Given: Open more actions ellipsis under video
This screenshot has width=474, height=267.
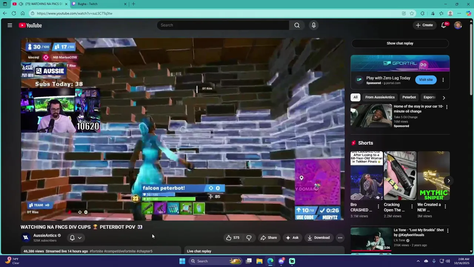Looking at the screenshot, I should [340, 238].
